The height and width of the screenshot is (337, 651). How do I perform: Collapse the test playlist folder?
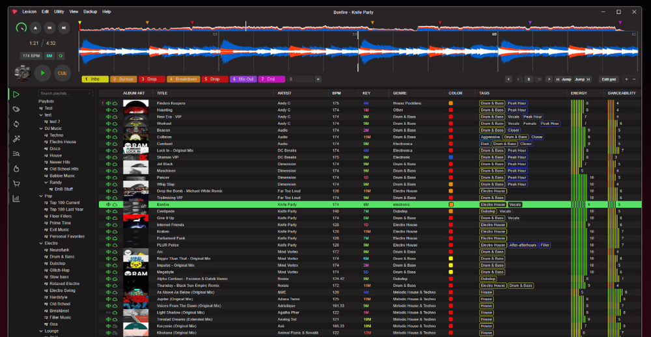40,115
